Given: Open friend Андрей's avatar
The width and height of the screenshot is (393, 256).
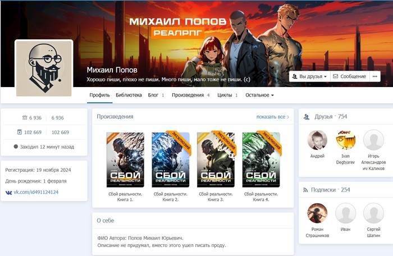Looking at the screenshot, I should click(317, 140).
